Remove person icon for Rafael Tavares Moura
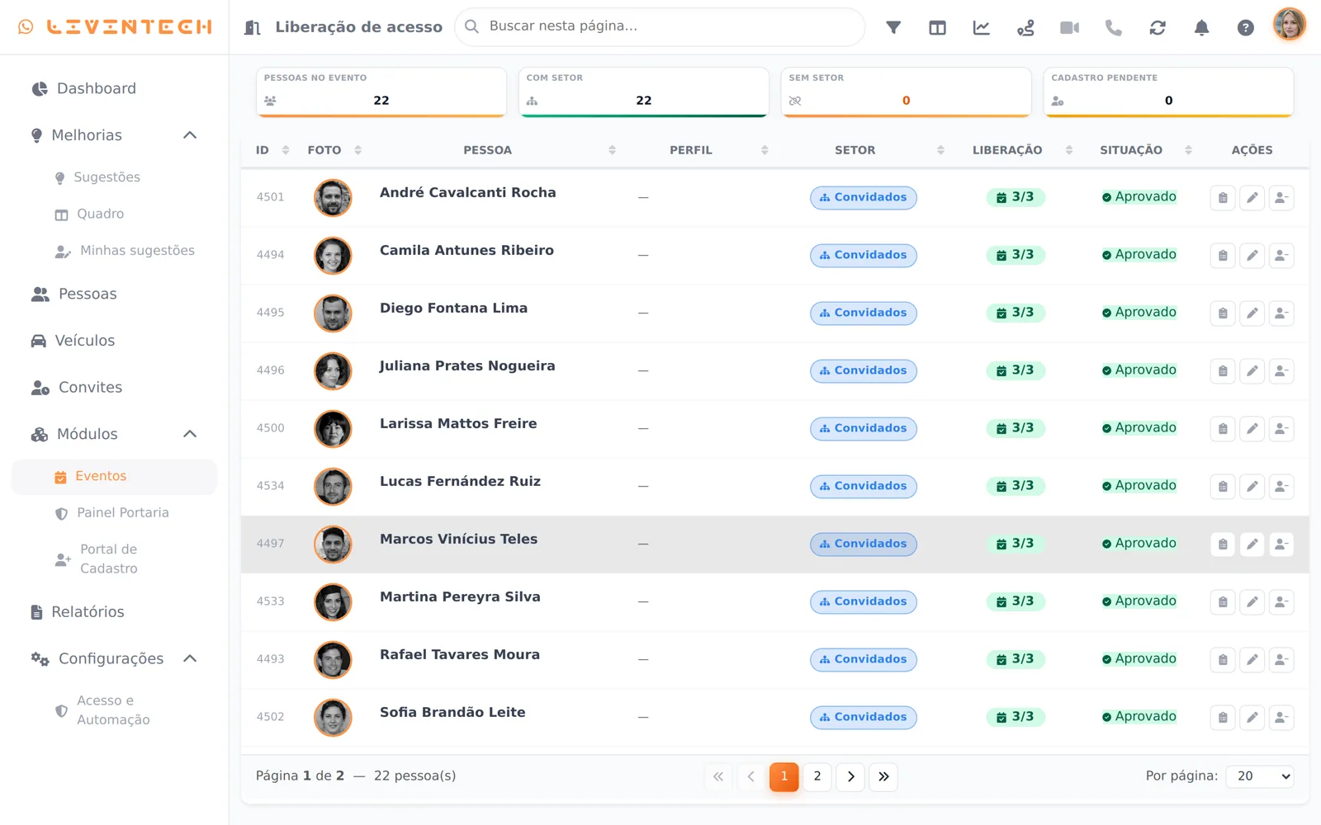 pos(1281,660)
